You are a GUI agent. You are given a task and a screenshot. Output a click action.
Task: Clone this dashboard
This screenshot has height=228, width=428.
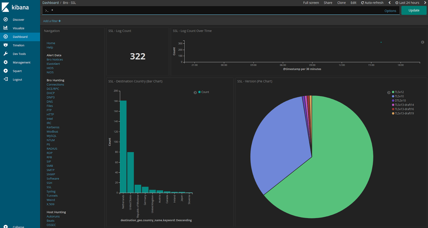coord(341,3)
